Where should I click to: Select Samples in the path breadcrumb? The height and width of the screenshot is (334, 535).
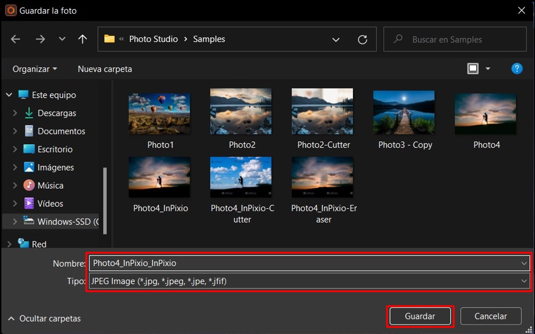pyautogui.click(x=209, y=39)
